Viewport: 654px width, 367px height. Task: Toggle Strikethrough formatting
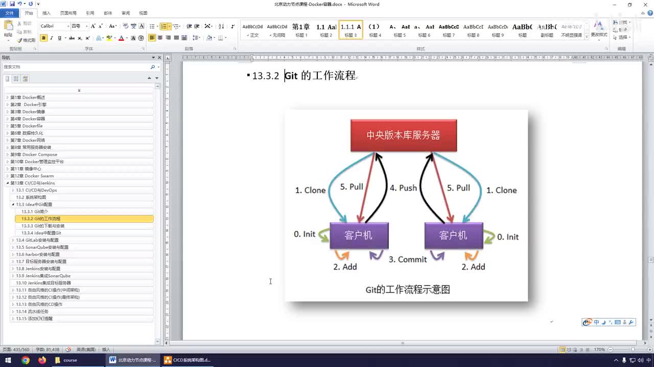point(72,38)
